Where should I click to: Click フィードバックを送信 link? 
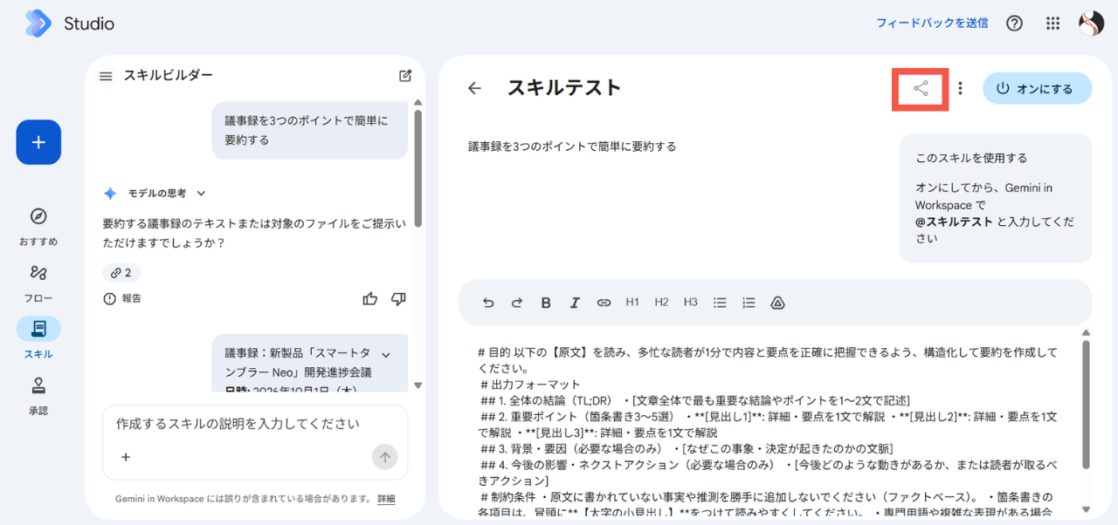(932, 24)
